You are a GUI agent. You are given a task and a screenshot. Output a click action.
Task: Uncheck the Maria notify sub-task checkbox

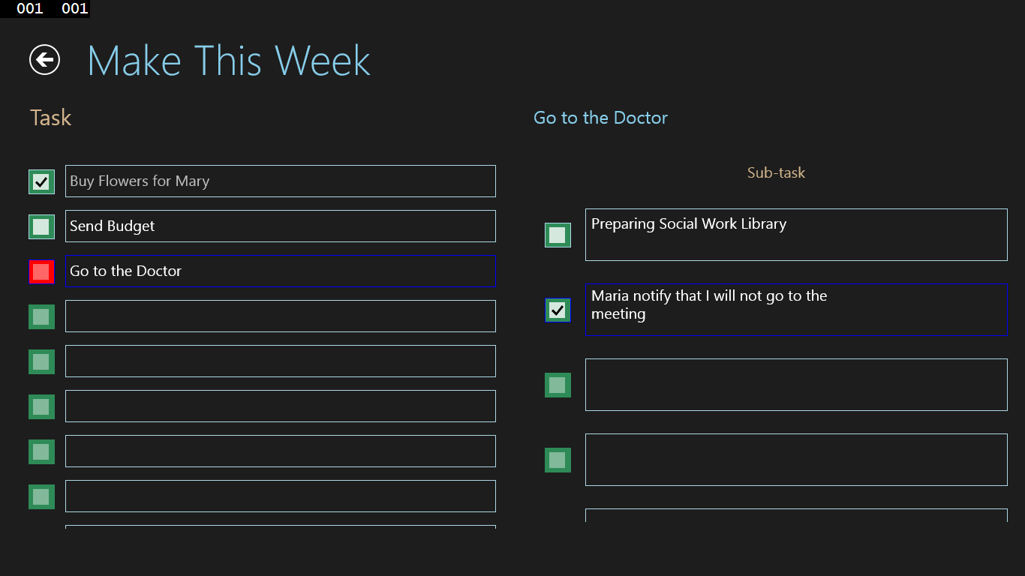click(558, 310)
